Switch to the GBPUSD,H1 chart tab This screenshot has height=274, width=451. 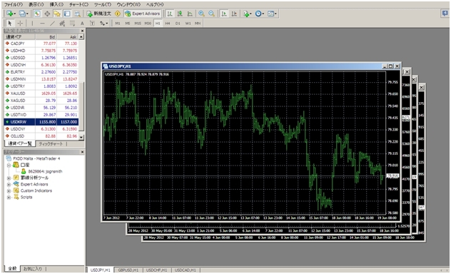coord(128,270)
